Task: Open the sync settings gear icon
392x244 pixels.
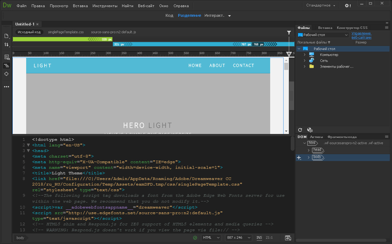Action: pos(348,6)
